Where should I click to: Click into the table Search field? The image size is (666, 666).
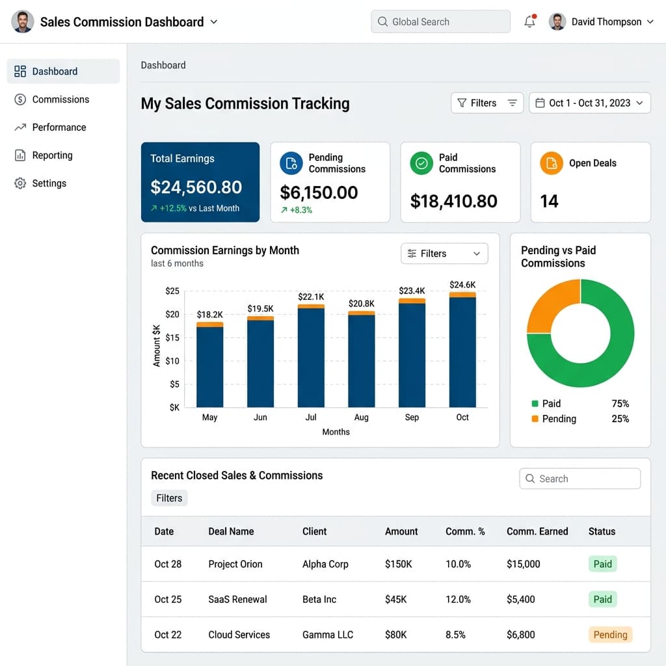coord(579,479)
